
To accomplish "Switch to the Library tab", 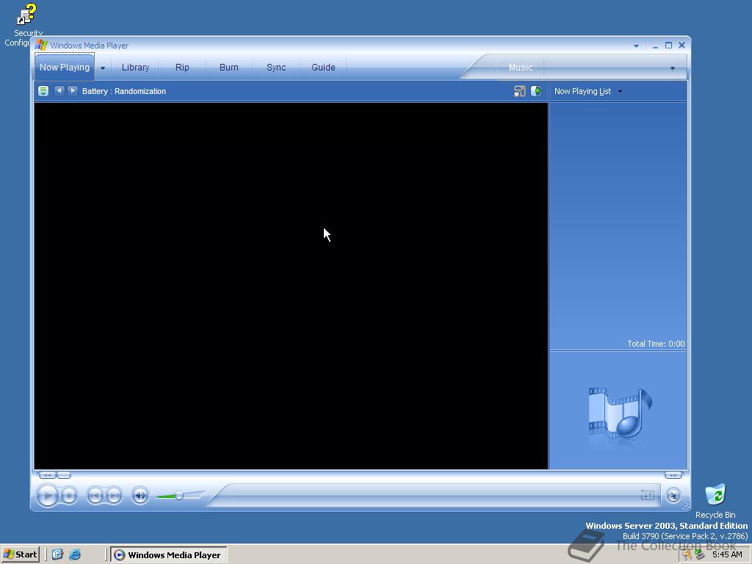I will point(135,68).
